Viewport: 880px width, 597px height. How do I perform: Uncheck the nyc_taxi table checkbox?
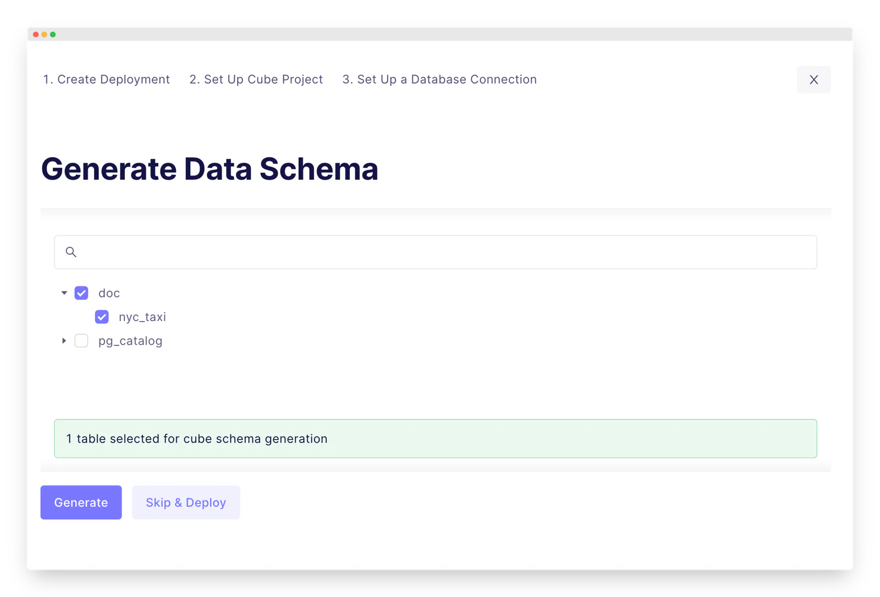(102, 317)
